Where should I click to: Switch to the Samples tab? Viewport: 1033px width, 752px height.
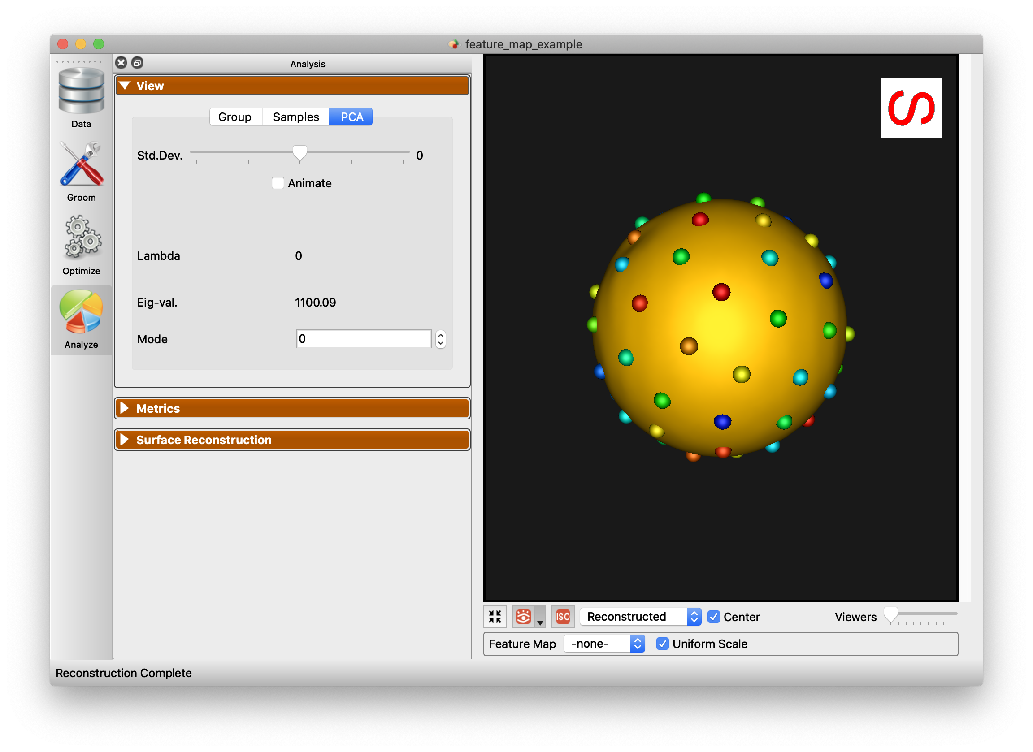296,117
